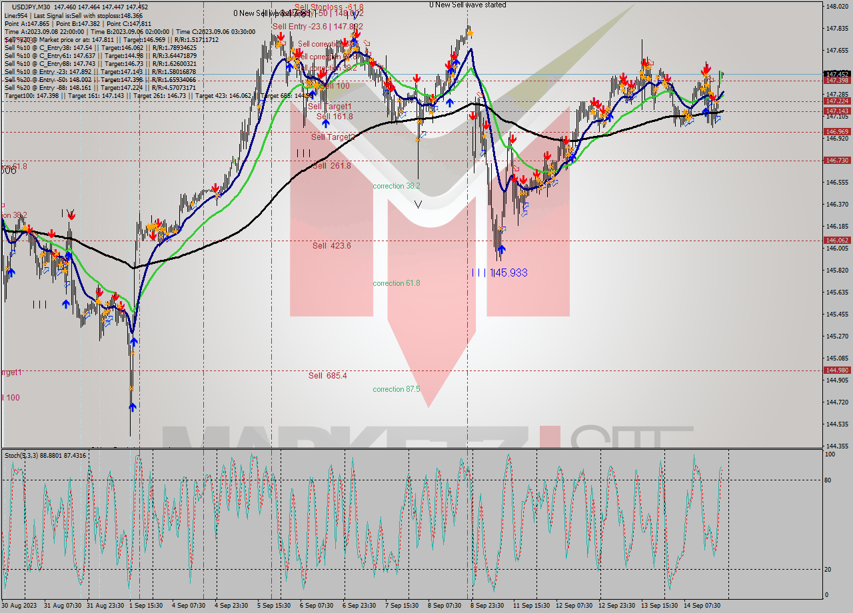Image resolution: width=853 pixels, height=613 pixels.
Task: Click the 147.835 price axis label
Action: (837, 29)
